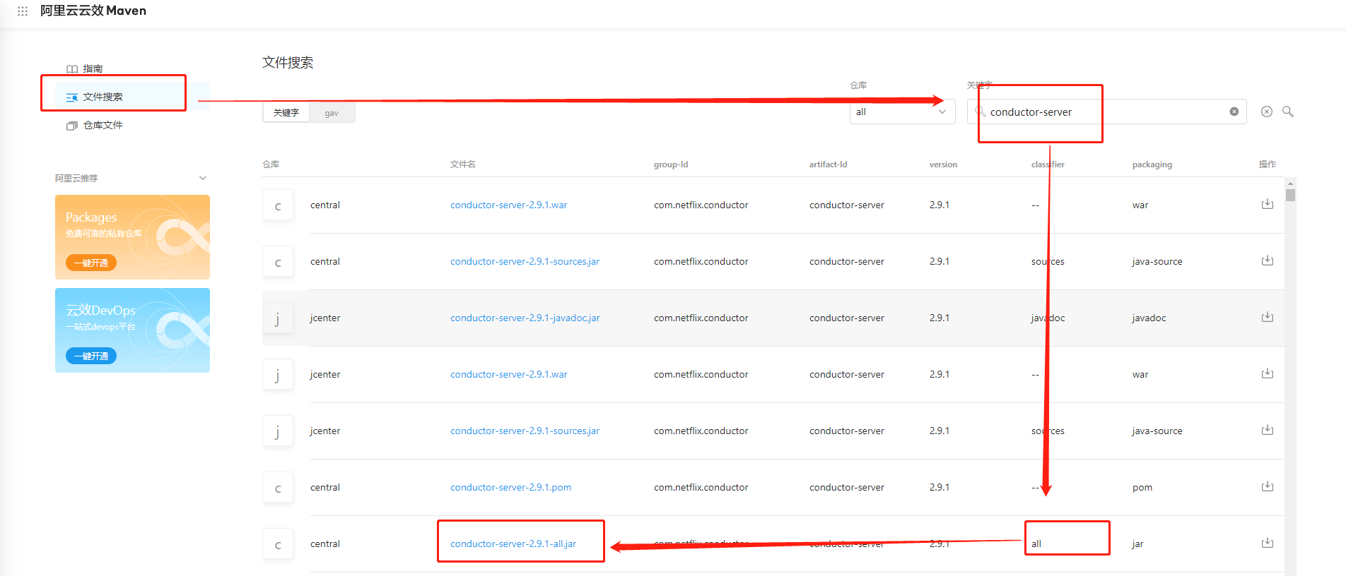Viewport: 1346px width, 576px height.
Task: Collapse the 阿里云推荐 section chevron
Action: click(203, 178)
